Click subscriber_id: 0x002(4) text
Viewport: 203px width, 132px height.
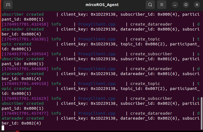149,103
